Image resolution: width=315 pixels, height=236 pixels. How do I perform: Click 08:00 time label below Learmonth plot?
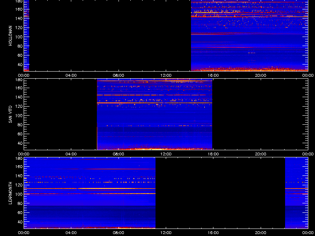click(x=119, y=233)
